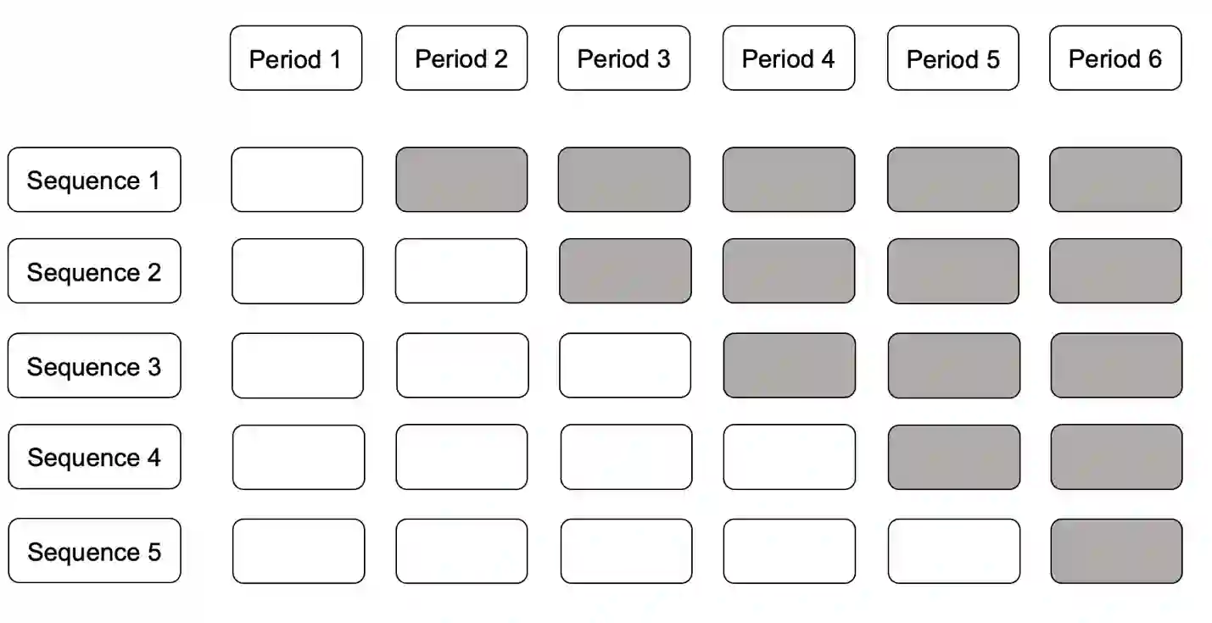This screenshot has width=1212, height=623.
Task: Select the Sequence 2 row label
Action: click(94, 271)
